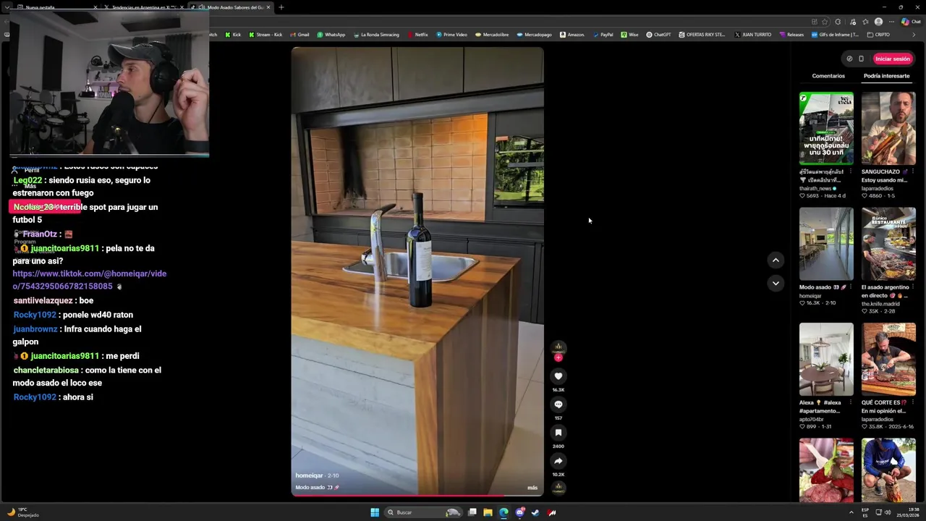This screenshot has height=521, width=926.
Task: Follow homeiqar via red plus badge
Action: pos(558,357)
